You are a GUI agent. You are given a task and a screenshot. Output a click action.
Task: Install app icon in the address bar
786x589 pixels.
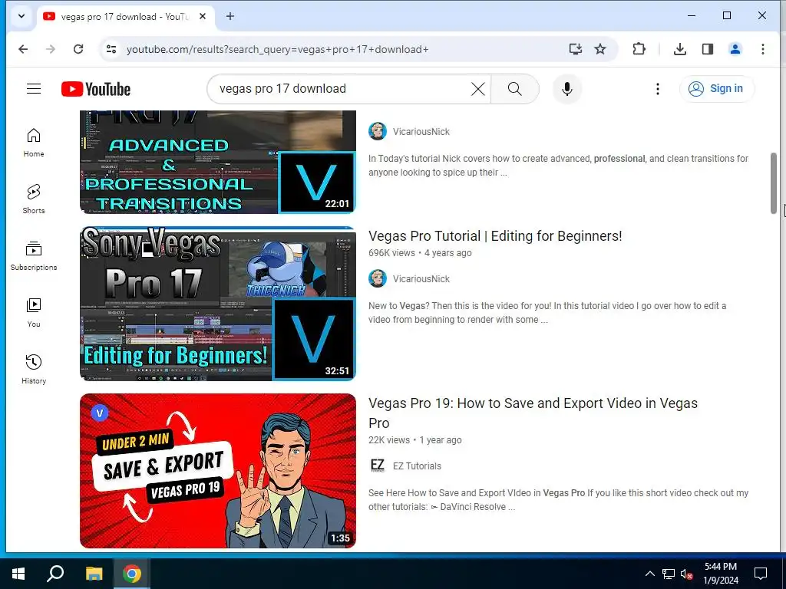576,49
